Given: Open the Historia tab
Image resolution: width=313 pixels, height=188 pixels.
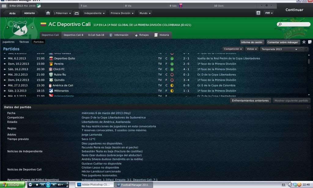Looking at the screenshot, I should (162, 35).
